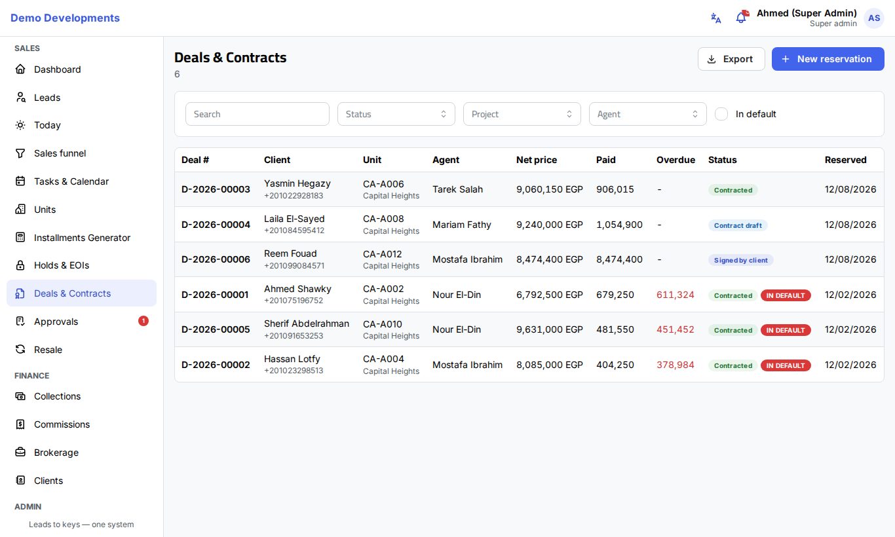895x537 pixels.
Task: Click the Today sun icon
Action: coord(20,125)
